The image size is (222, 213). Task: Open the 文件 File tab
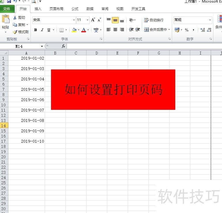click(x=7, y=9)
